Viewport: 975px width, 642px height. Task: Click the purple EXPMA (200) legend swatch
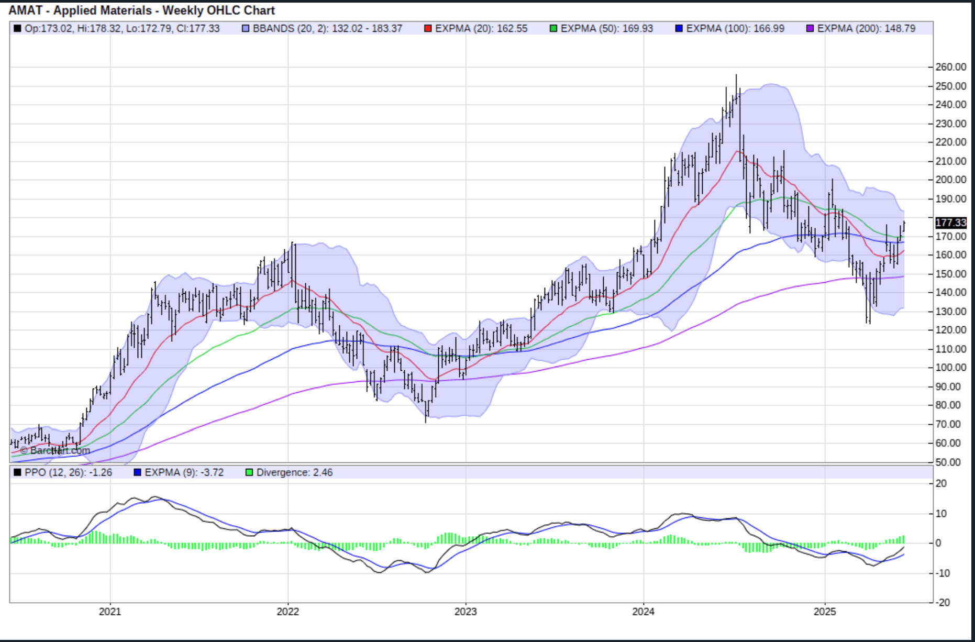(x=810, y=28)
